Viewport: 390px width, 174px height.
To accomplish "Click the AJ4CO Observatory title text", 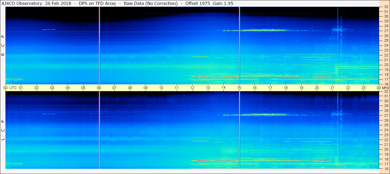I will coord(22,4).
